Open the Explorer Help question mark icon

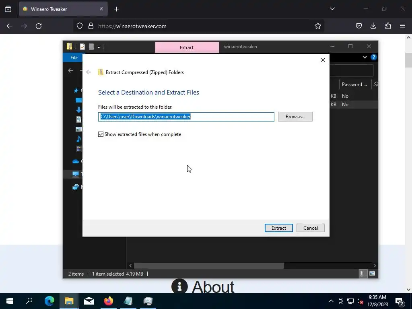[x=373, y=57]
